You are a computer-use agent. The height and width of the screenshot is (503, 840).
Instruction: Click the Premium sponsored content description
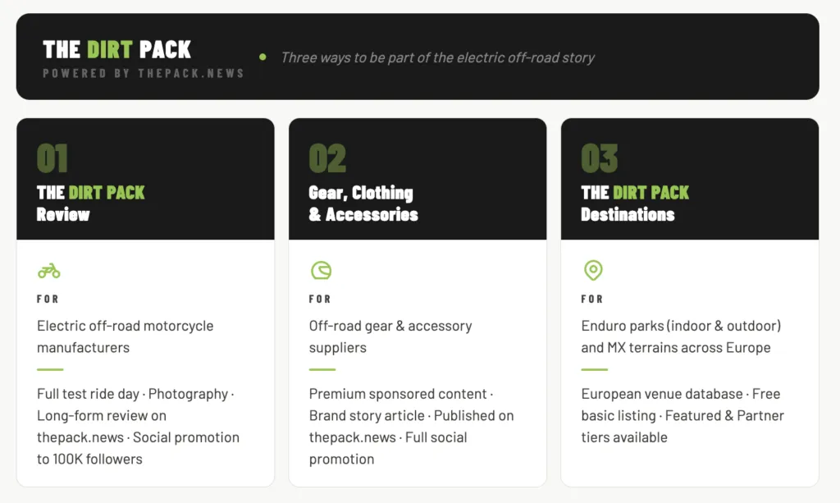coord(412,427)
